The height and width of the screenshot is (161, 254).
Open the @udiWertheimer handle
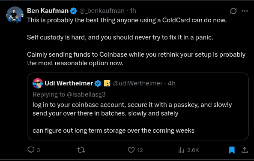tap(137, 83)
